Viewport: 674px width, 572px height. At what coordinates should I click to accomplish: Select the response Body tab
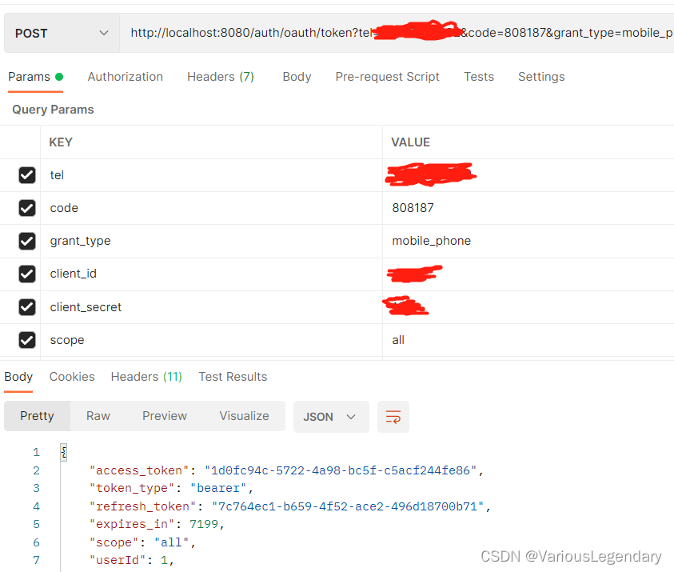point(18,377)
